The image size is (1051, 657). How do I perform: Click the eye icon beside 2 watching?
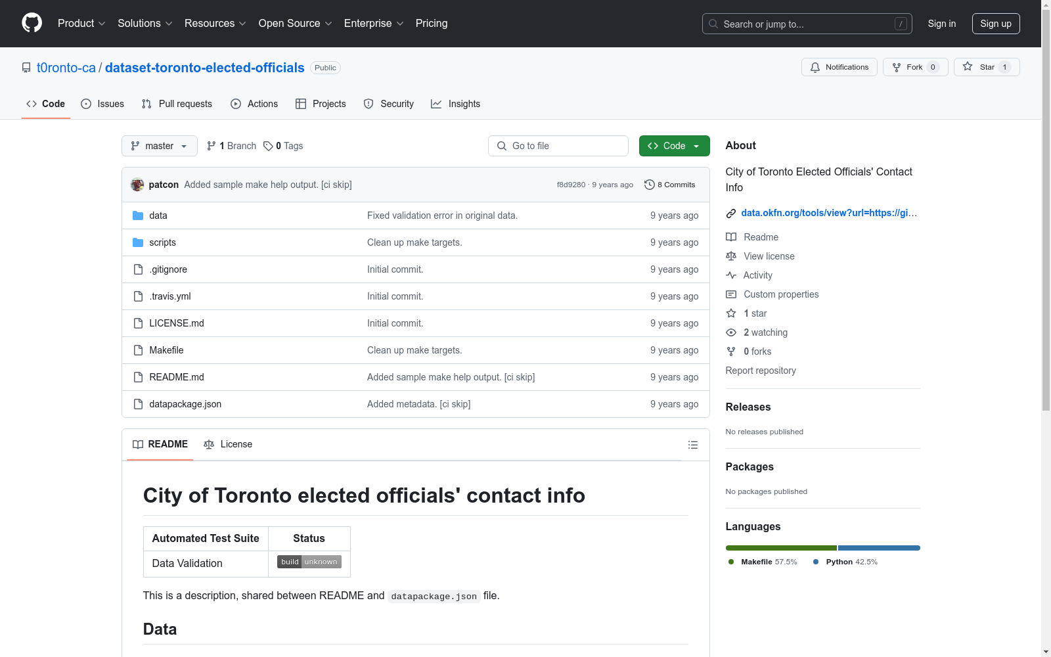tap(731, 332)
